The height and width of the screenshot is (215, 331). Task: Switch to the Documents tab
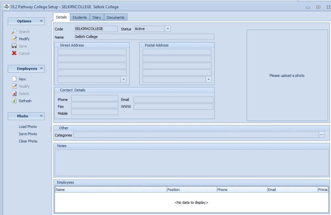pos(116,17)
